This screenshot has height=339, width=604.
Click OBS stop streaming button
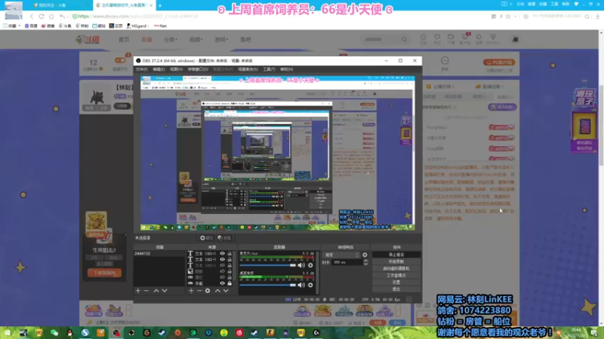point(396,255)
